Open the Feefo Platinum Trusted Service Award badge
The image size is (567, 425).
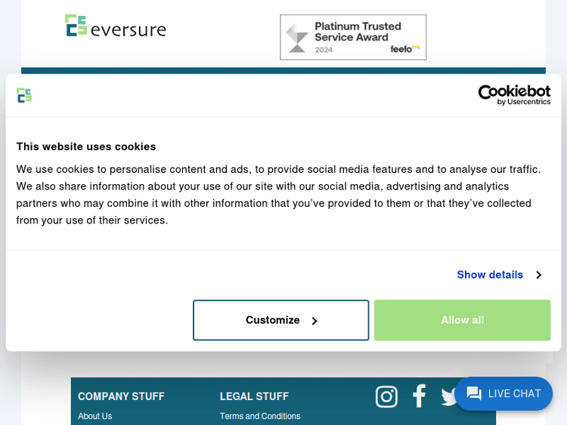click(x=352, y=37)
